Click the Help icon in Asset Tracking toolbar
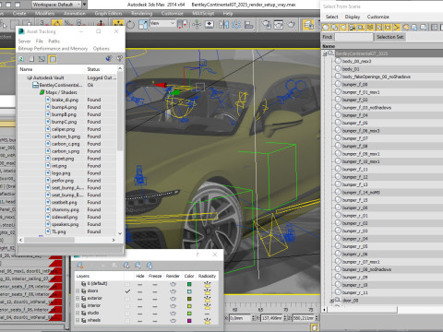The image size is (443, 332). pyautogui.click(x=120, y=58)
